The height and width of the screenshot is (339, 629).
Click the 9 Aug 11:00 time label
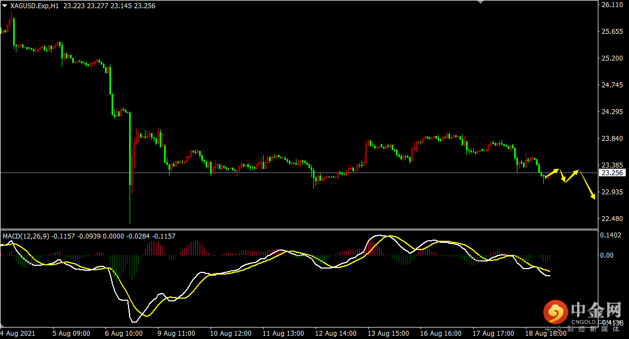[177, 334]
